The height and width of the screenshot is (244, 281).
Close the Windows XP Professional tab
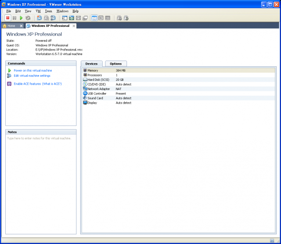coord(74,26)
